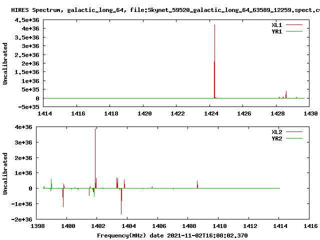Click the -5e+35 y-axis tick label

point(28,107)
